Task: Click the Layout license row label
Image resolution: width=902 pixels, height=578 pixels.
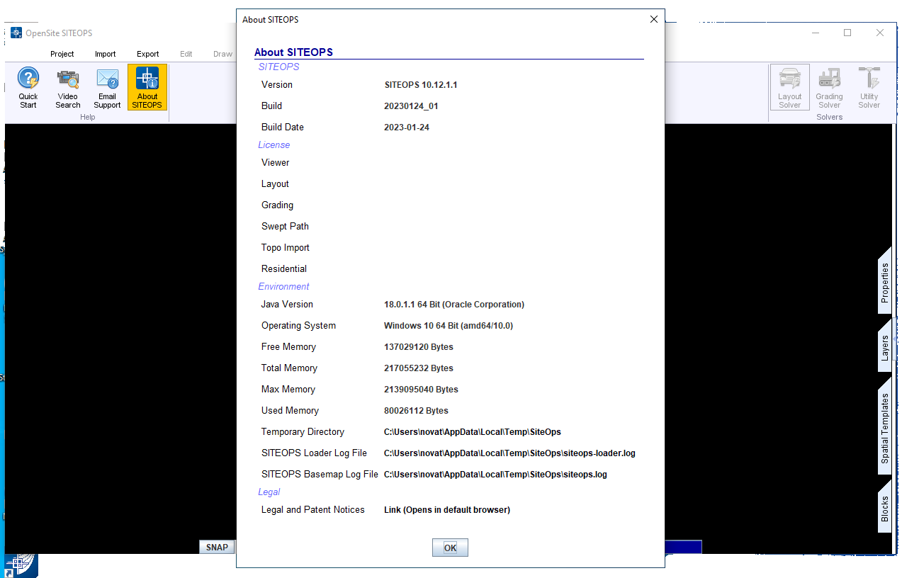Action: click(275, 183)
